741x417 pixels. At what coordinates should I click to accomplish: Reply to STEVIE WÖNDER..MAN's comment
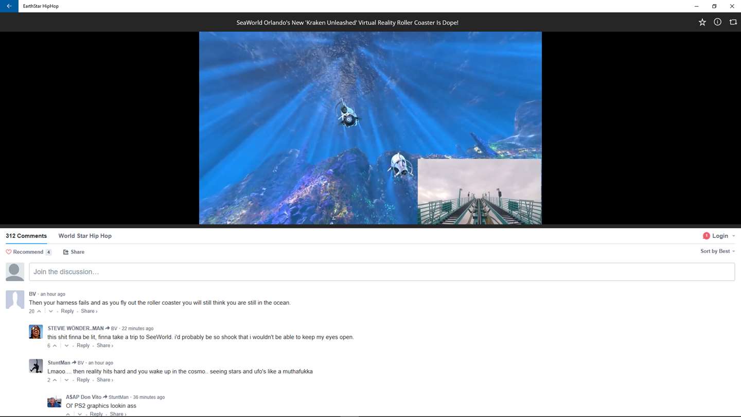point(83,345)
